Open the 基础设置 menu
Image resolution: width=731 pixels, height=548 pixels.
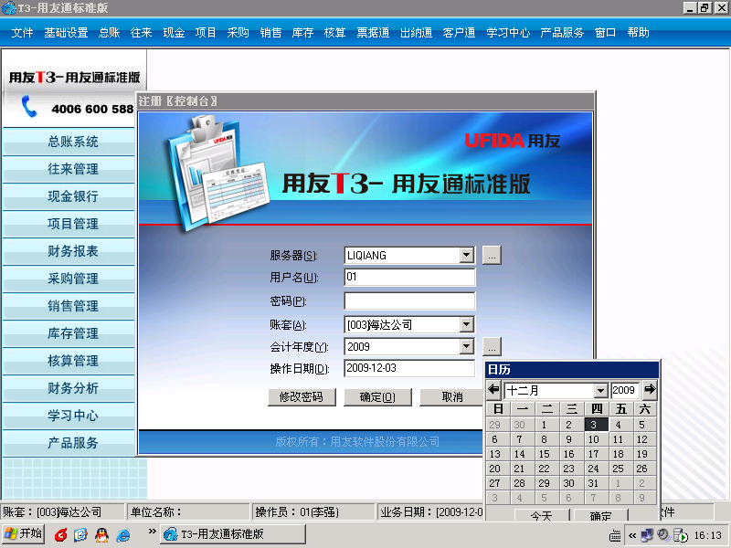(66, 33)
